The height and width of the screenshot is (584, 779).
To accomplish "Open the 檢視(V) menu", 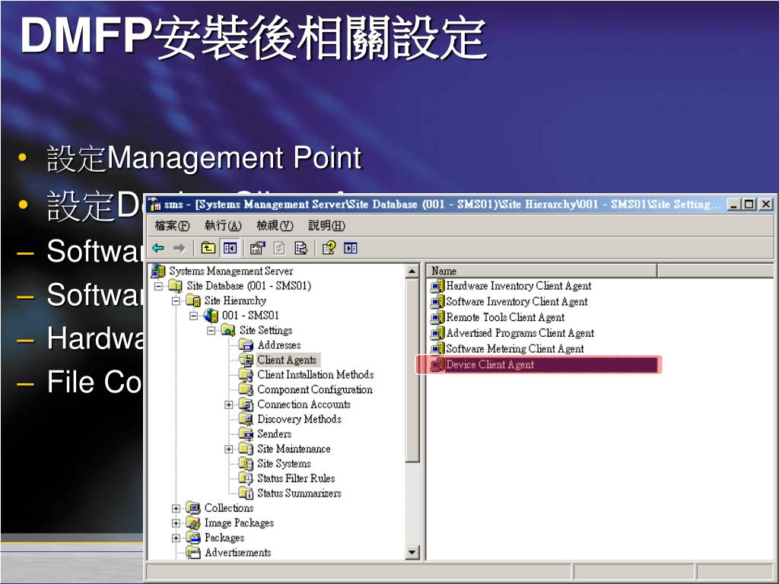I will 275,226.
